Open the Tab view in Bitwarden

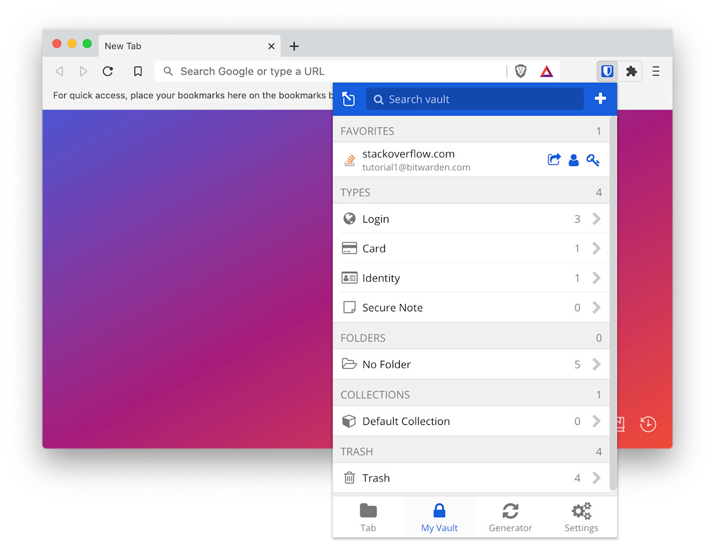pyautogui.click(x=368, y=517)
